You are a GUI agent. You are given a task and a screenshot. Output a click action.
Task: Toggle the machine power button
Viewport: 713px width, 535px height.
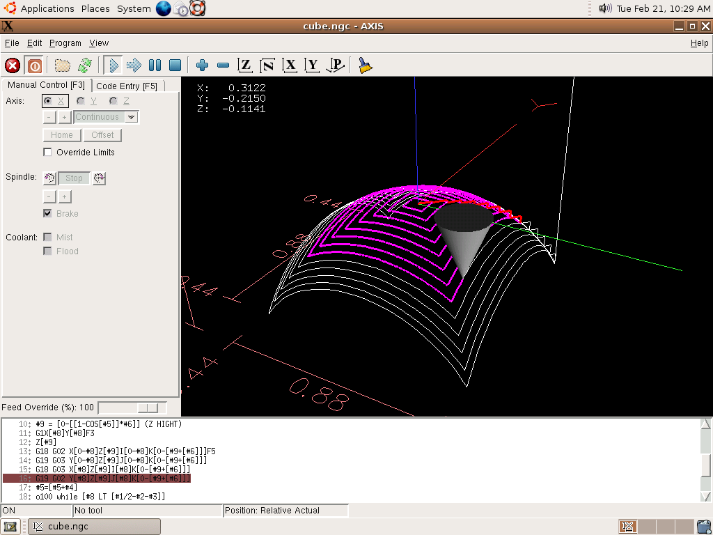34,65
